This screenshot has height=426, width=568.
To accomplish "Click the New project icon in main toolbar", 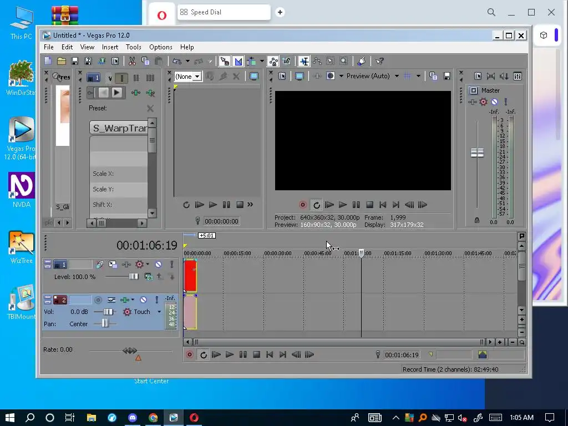I will [48, 61].
